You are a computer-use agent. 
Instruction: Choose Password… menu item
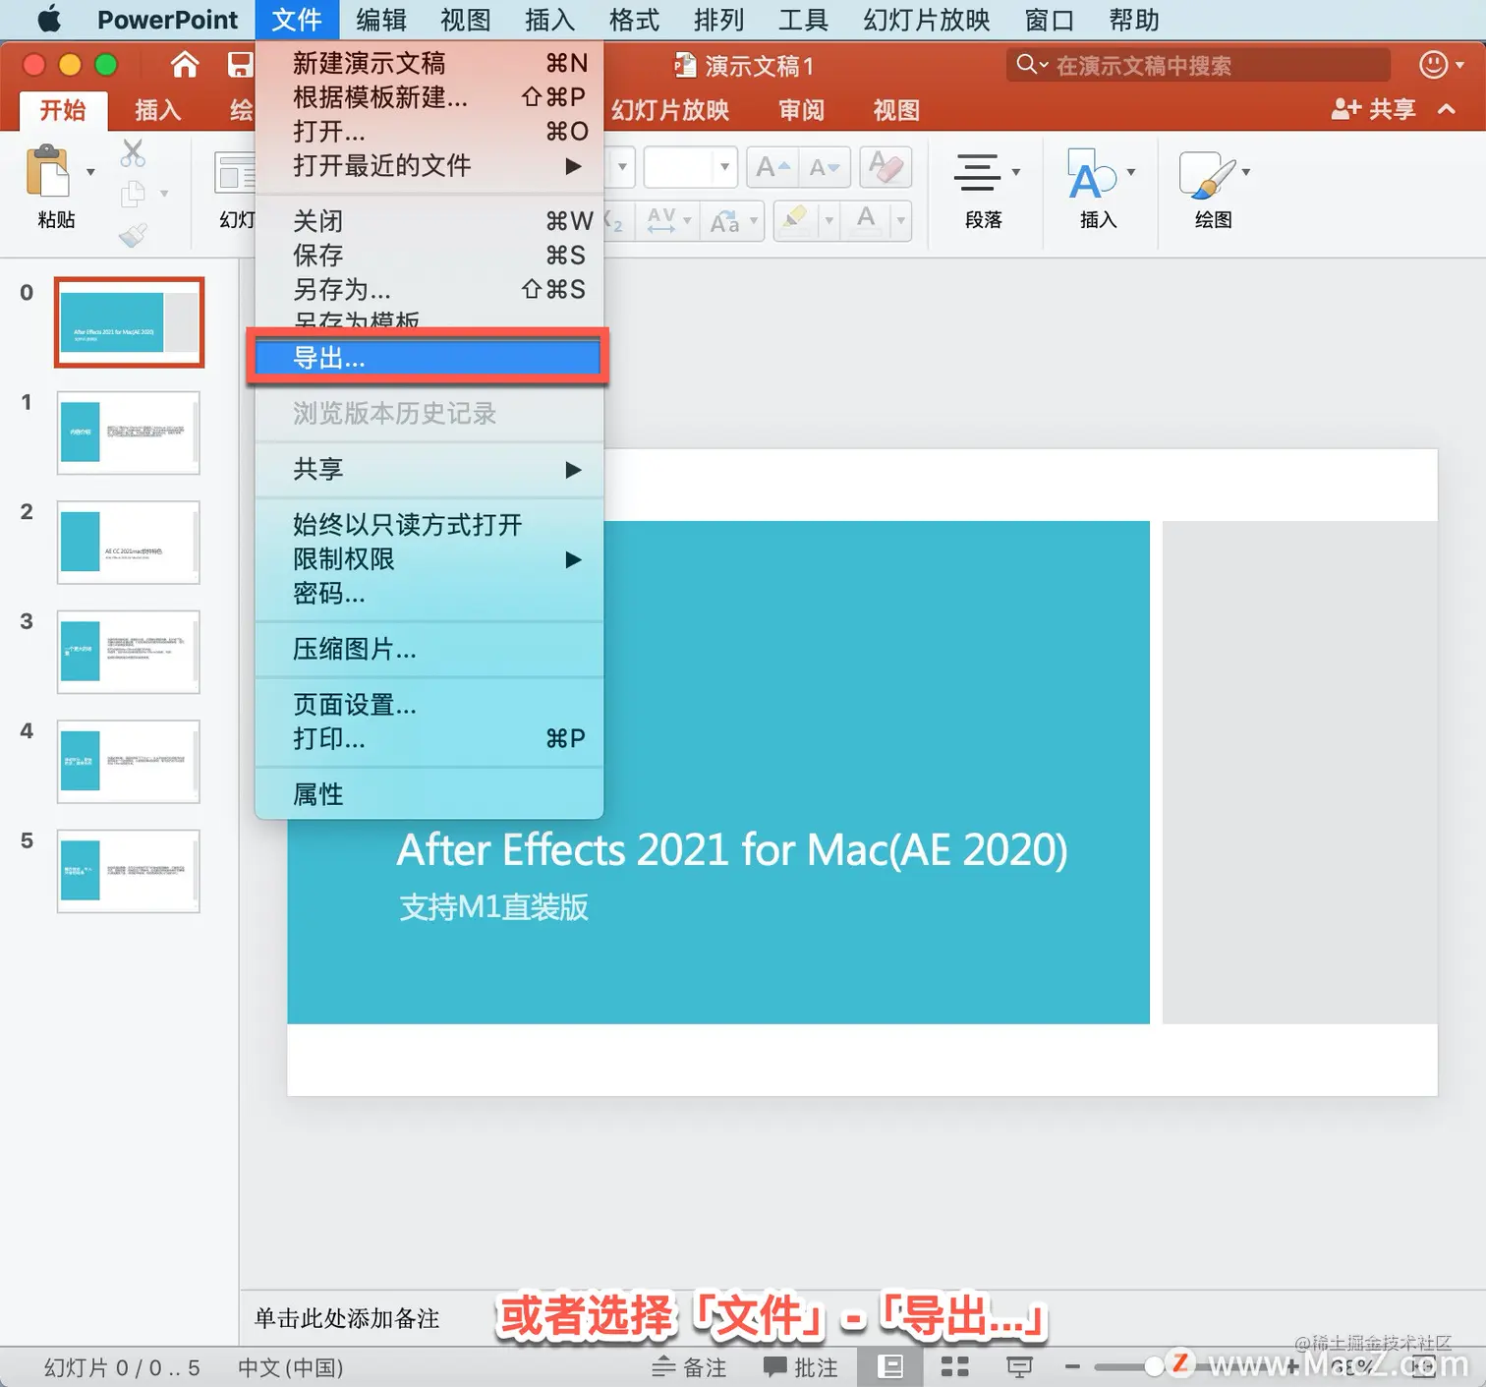point(429,593)
